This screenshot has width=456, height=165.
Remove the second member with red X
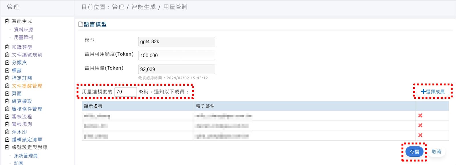click(x=420, y=125)
